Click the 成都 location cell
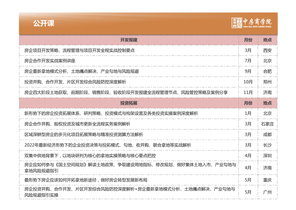This screenshot has width=296, height=210. click(267, 135)
